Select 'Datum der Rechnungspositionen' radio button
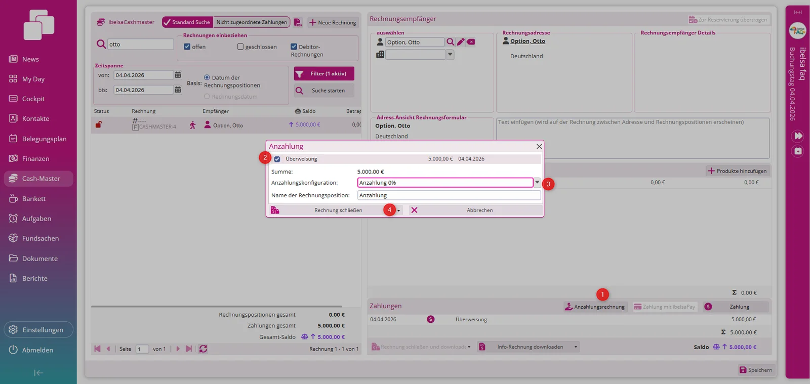The width and height of the screenshot is (810, 384). pyautogui.click(x=207, y=77)
